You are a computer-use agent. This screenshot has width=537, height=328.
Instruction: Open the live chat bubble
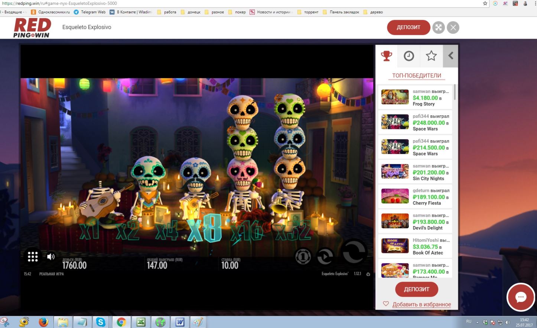coord(521,297)
